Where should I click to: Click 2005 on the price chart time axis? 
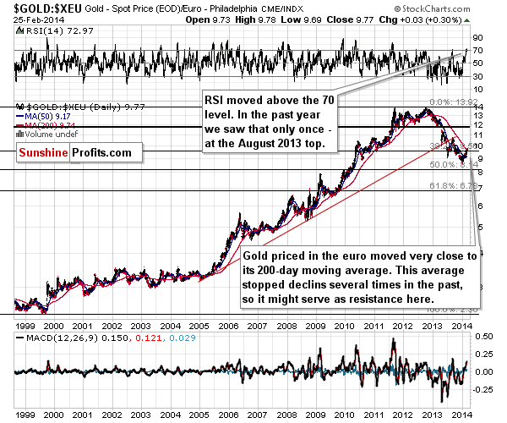click(x=199, y=327)
